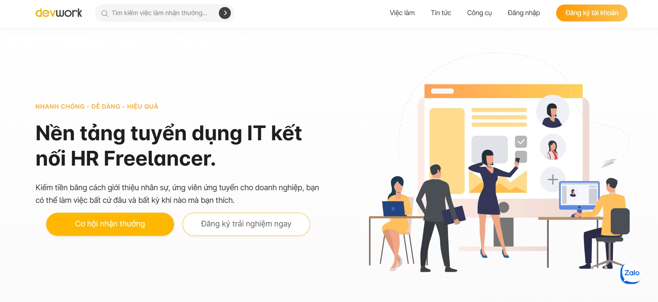Click the paper plane icon in illustration
The image size is (658, 302).
coord(609,163)
